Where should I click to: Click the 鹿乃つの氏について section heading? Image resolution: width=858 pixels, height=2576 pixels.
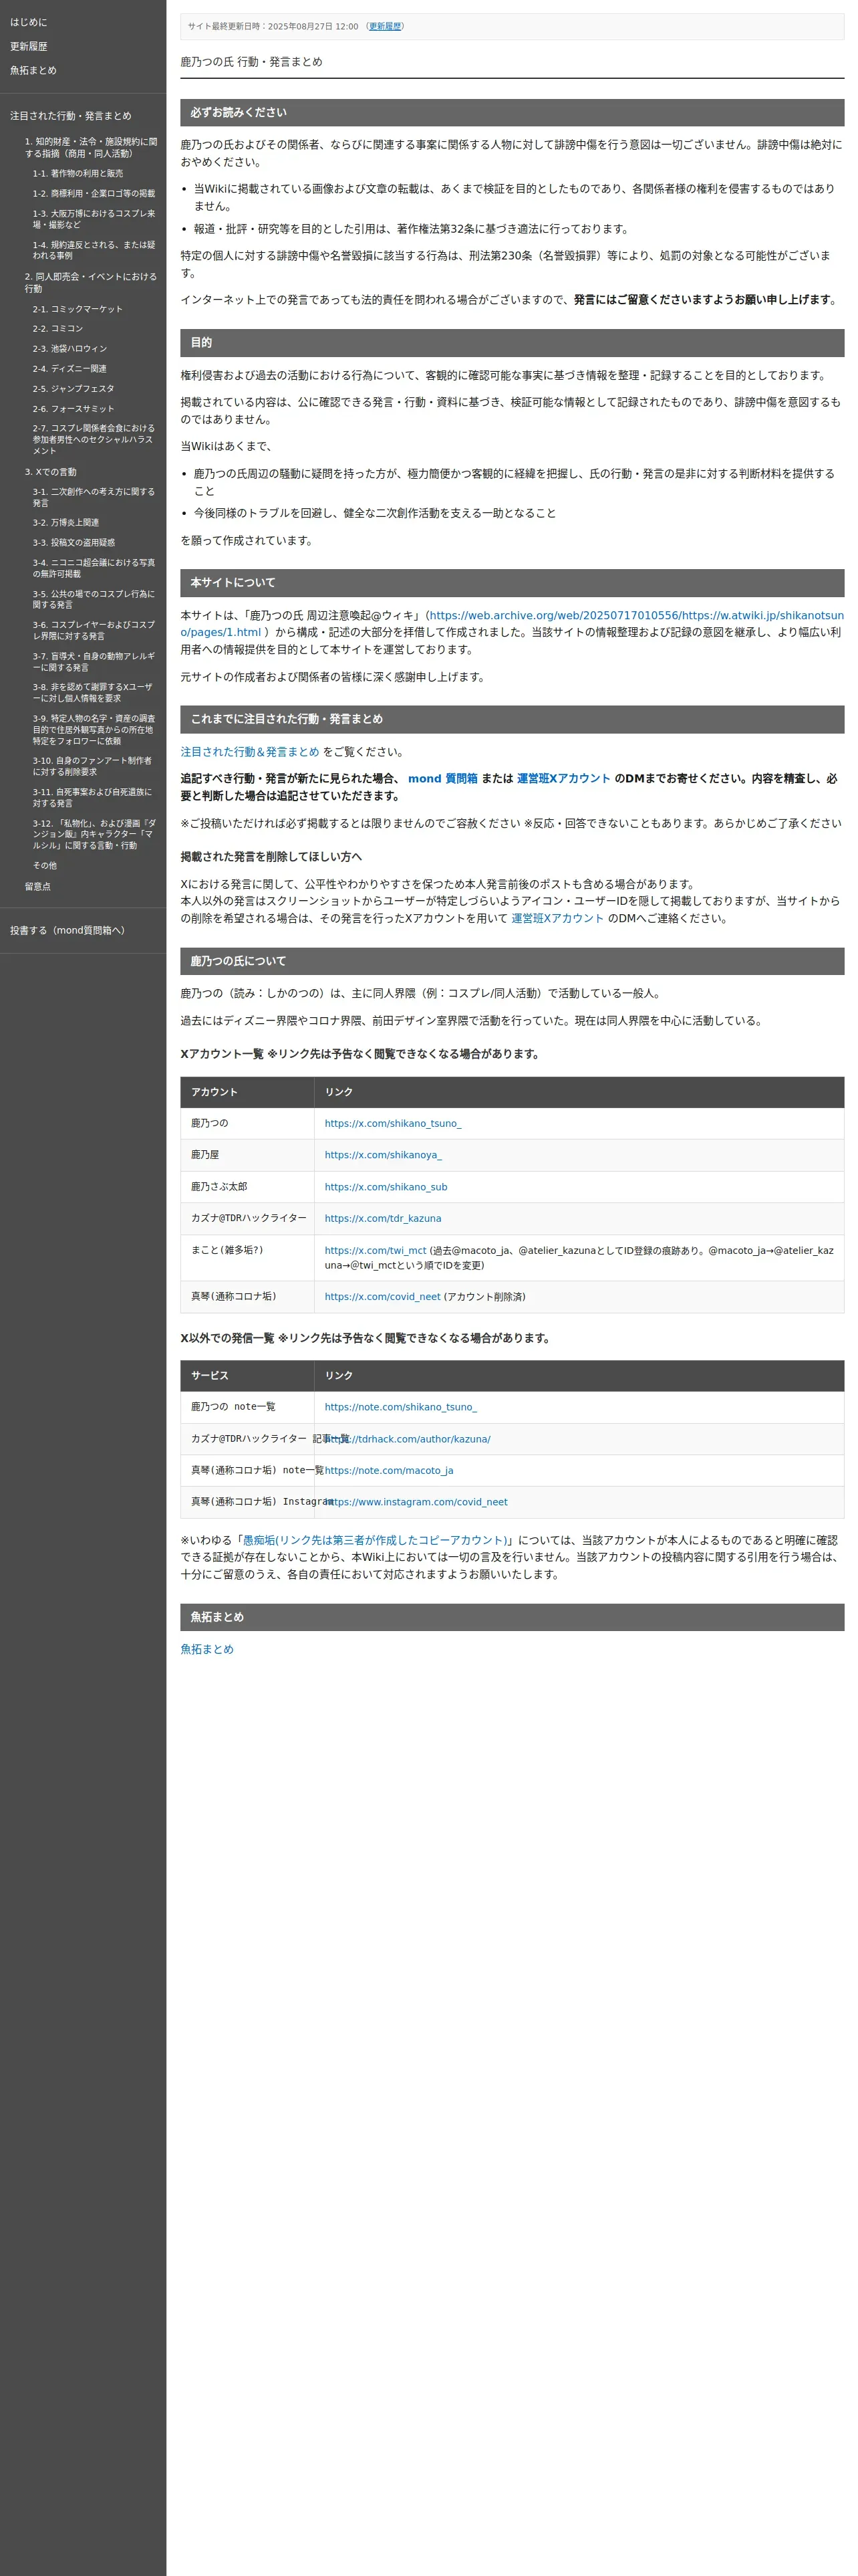pyautogui.click(x=513, y=961)
